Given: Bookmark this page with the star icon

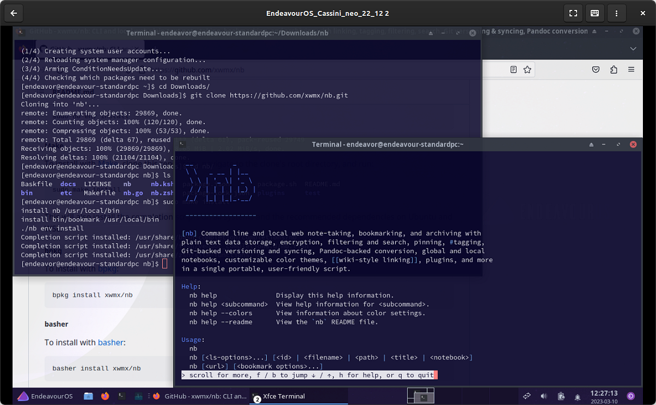Looking at the screenshot, I should coord(527,69).
